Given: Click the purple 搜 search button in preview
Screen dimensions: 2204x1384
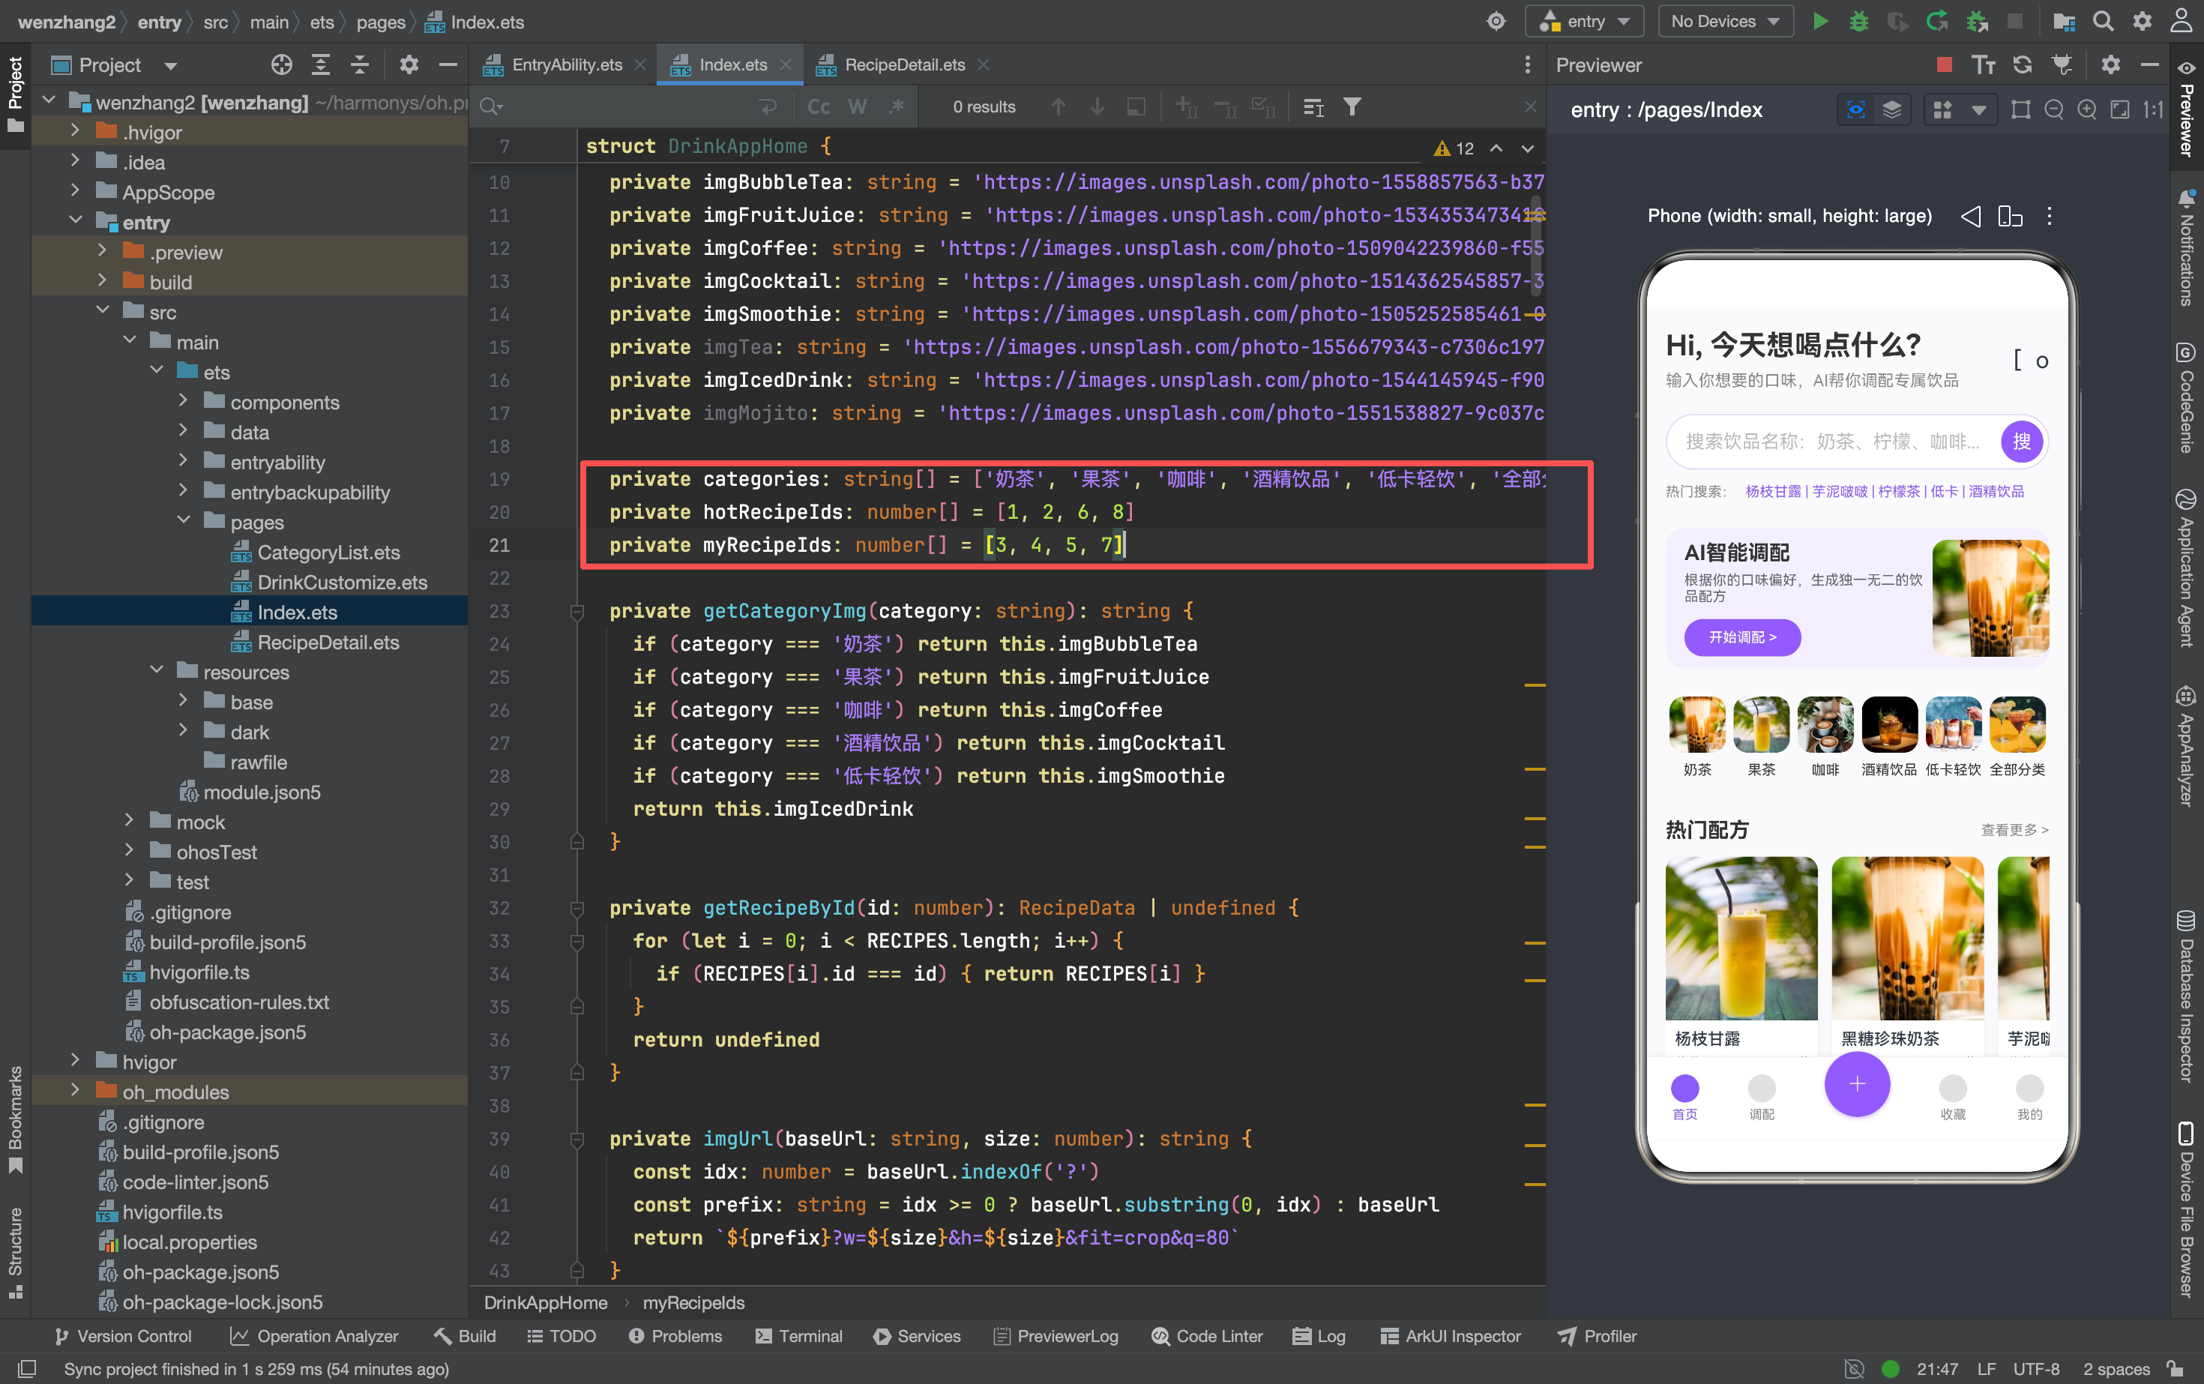Looking at the screenshot, I should 2022,442.
